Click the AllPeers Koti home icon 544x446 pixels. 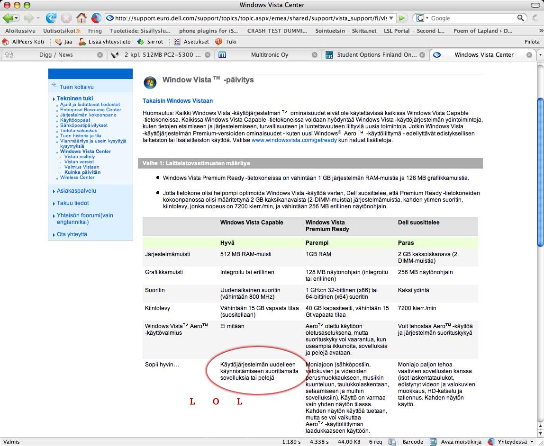coord(5,42)
